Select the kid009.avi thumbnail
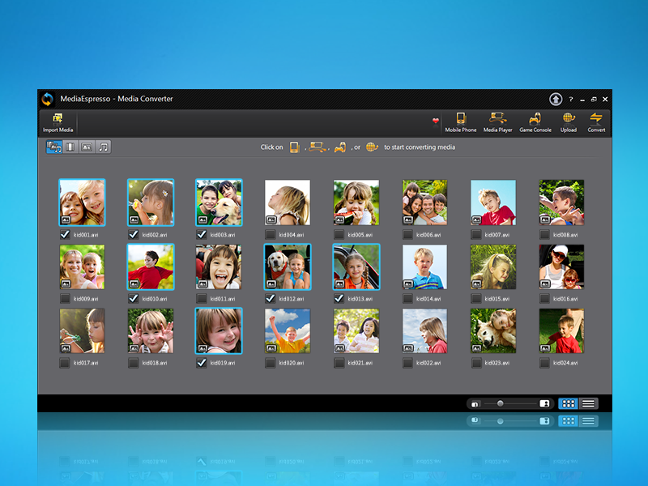Viewport: 648px width, 486px height. point(82,266)
